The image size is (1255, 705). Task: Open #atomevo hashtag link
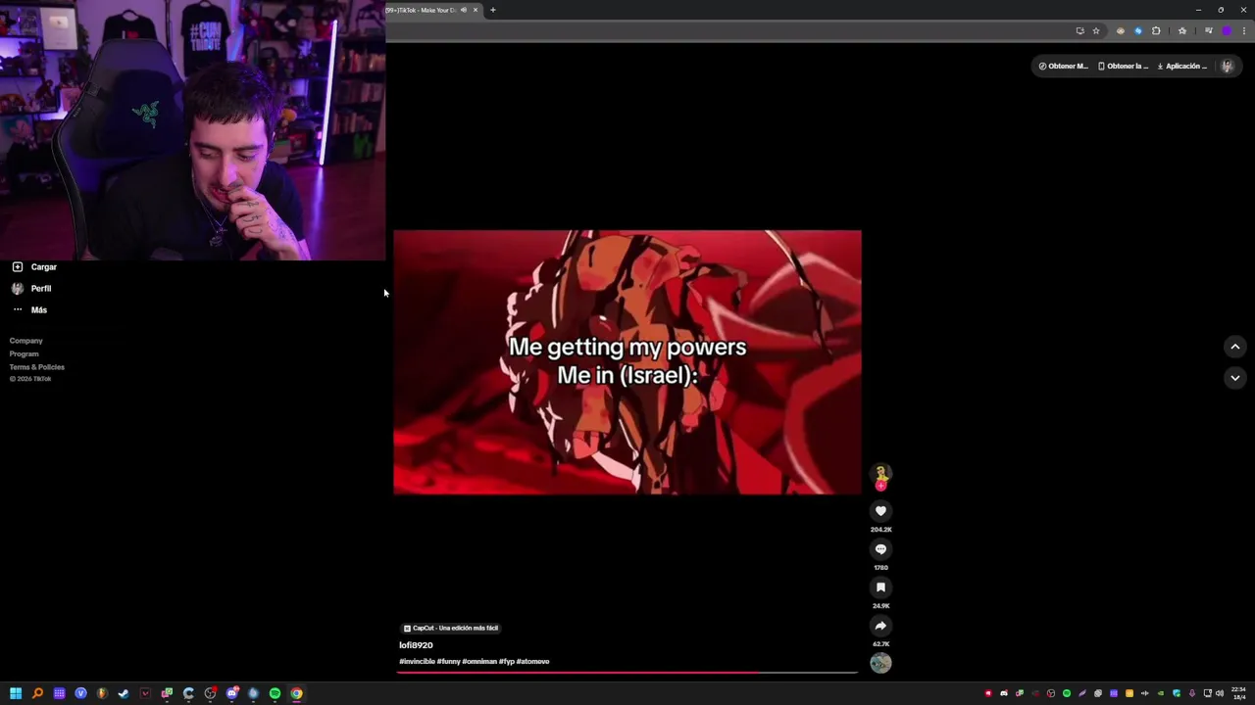coord(532,662)
